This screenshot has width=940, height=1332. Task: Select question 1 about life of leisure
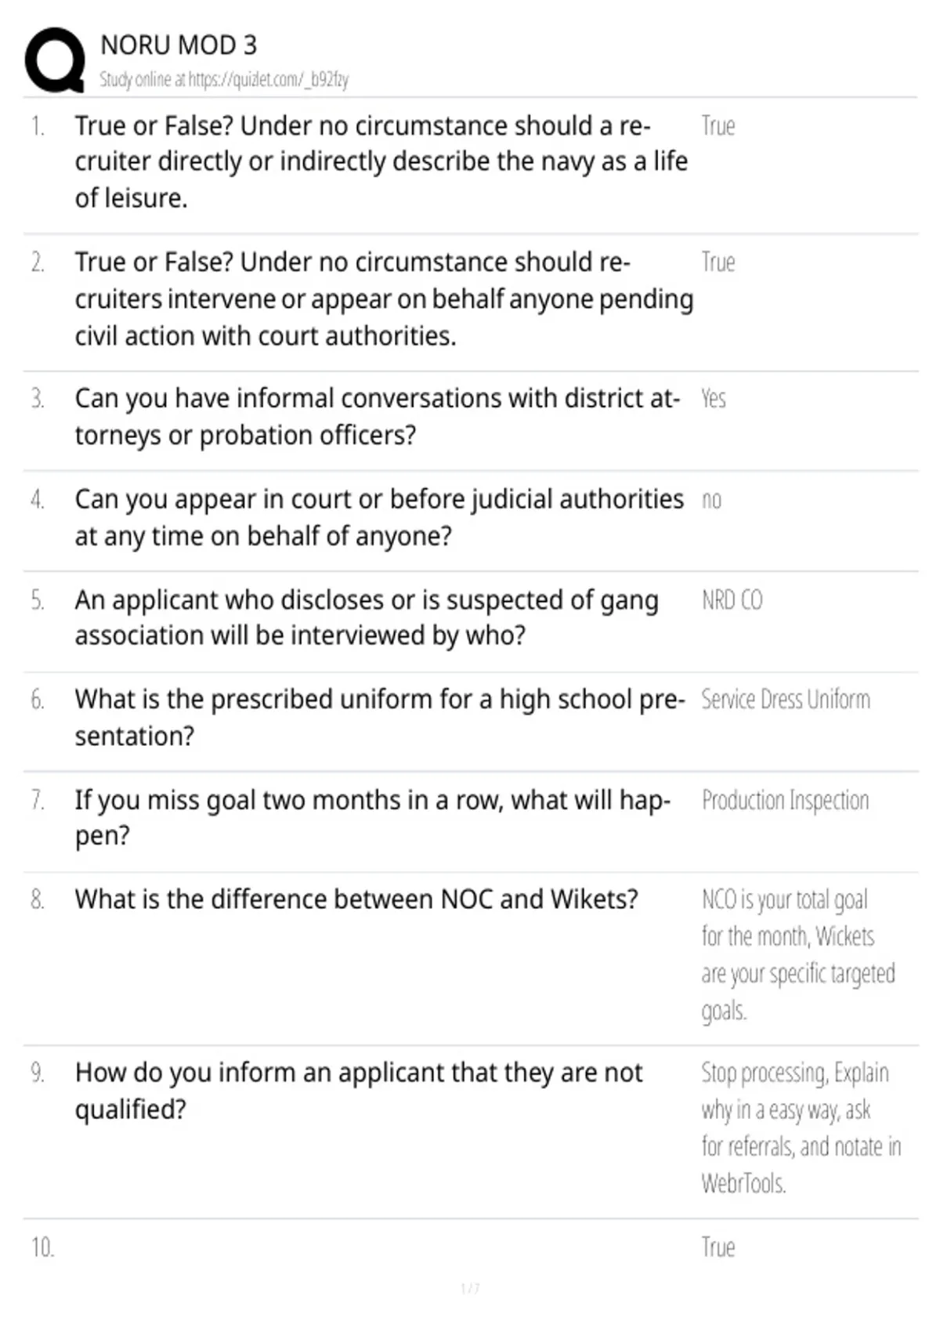(381, 161)
